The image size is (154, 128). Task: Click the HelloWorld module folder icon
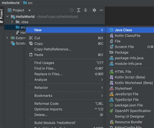13,17
